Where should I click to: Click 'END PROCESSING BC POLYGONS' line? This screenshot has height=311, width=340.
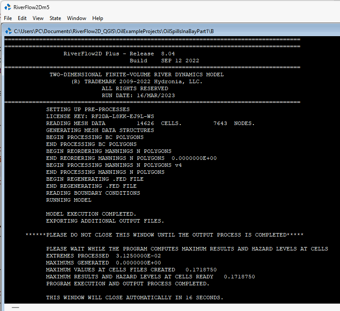(91, 144)
